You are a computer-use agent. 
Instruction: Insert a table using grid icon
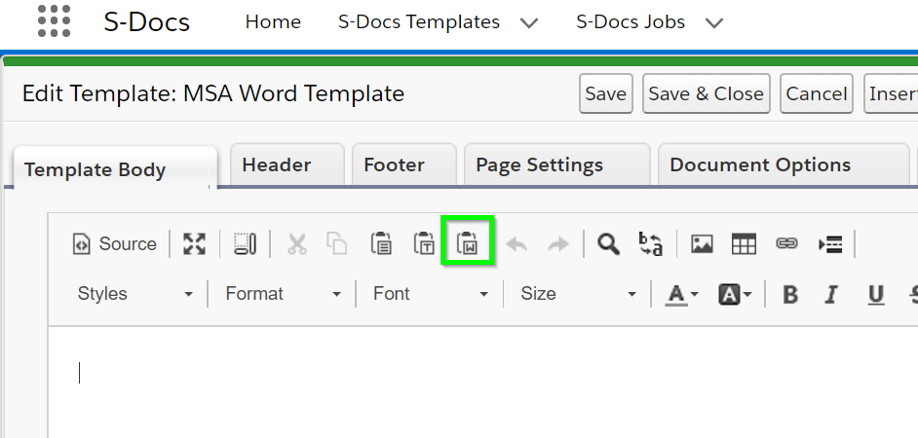[745, 244]
